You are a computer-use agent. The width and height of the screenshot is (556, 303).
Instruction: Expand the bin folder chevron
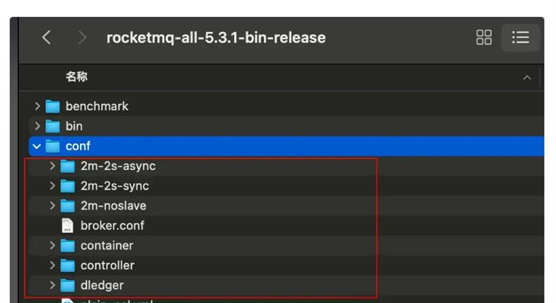(x=37, y=126)
